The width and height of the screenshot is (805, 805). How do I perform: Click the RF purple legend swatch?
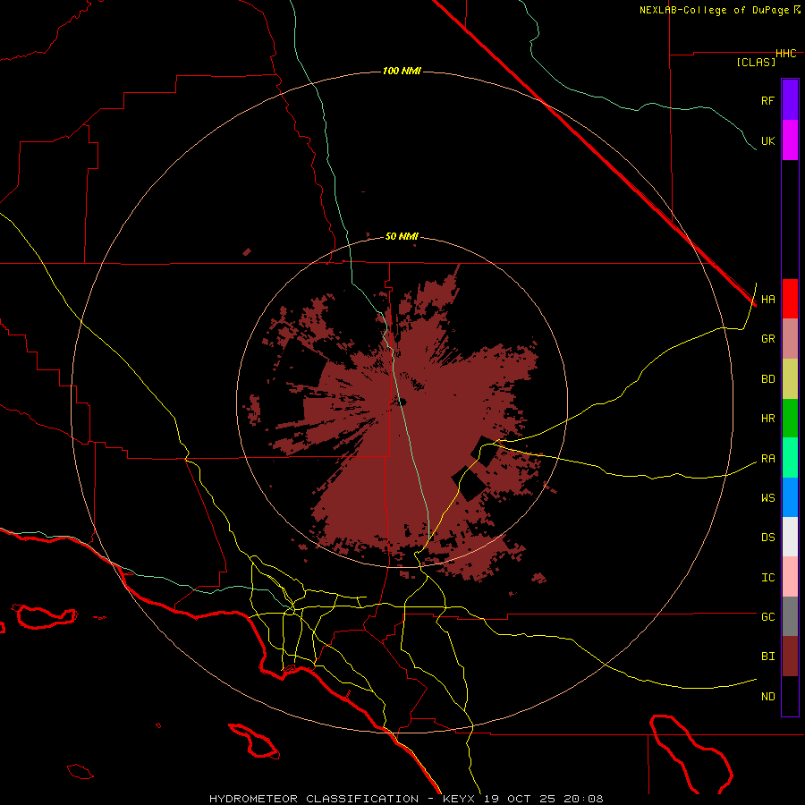(x=790, y=100)
